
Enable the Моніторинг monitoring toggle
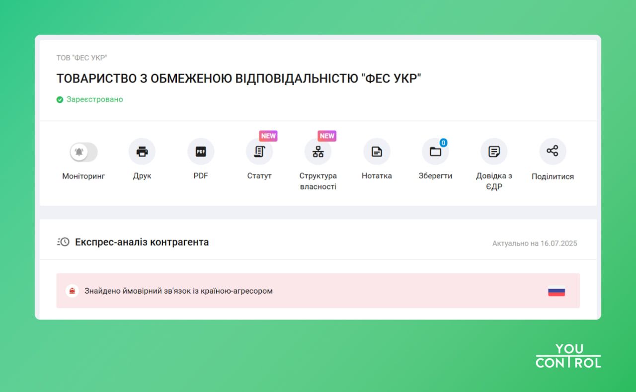click(x=83, y=151)
